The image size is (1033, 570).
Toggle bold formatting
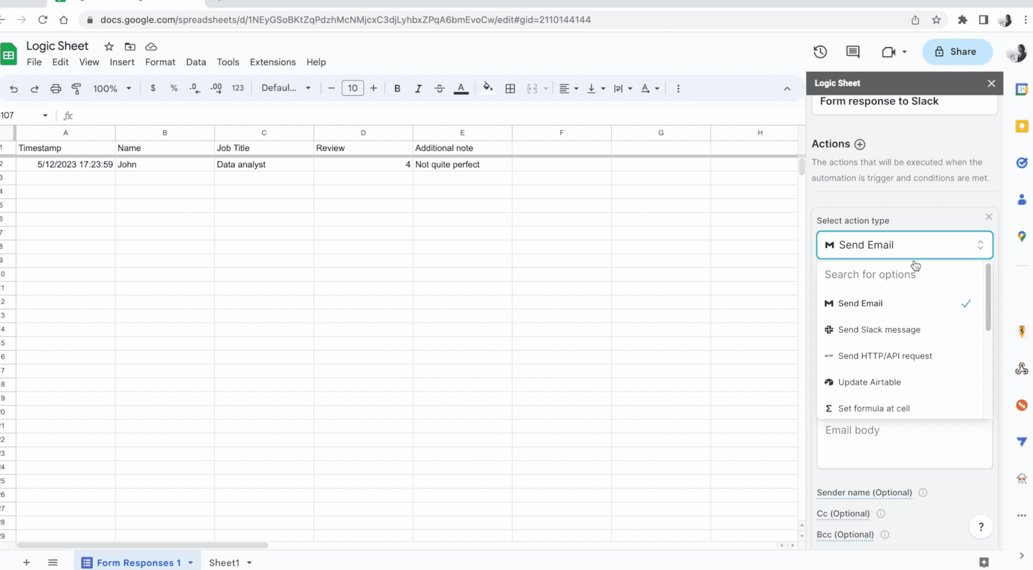[396, 88]
